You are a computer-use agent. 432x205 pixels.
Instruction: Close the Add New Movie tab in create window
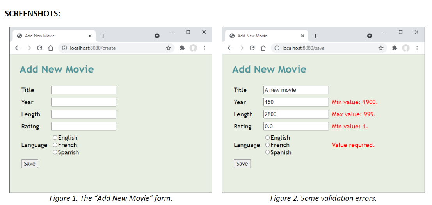click(90, 36)
